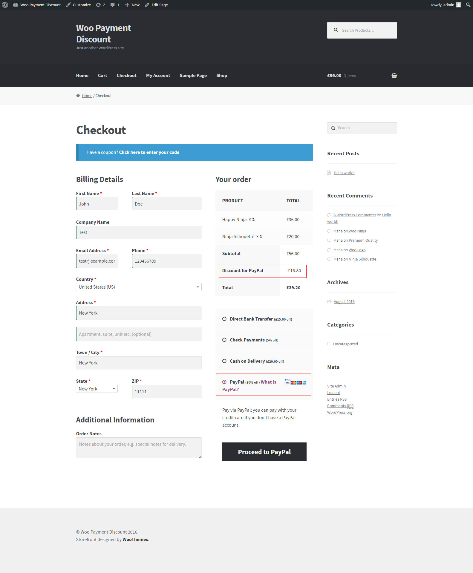
Task: Click the coupon code link
Action: 149,152
